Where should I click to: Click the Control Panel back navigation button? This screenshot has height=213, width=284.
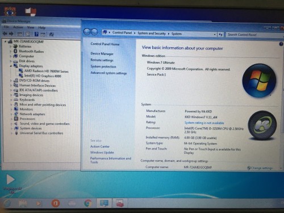[87, 32]
